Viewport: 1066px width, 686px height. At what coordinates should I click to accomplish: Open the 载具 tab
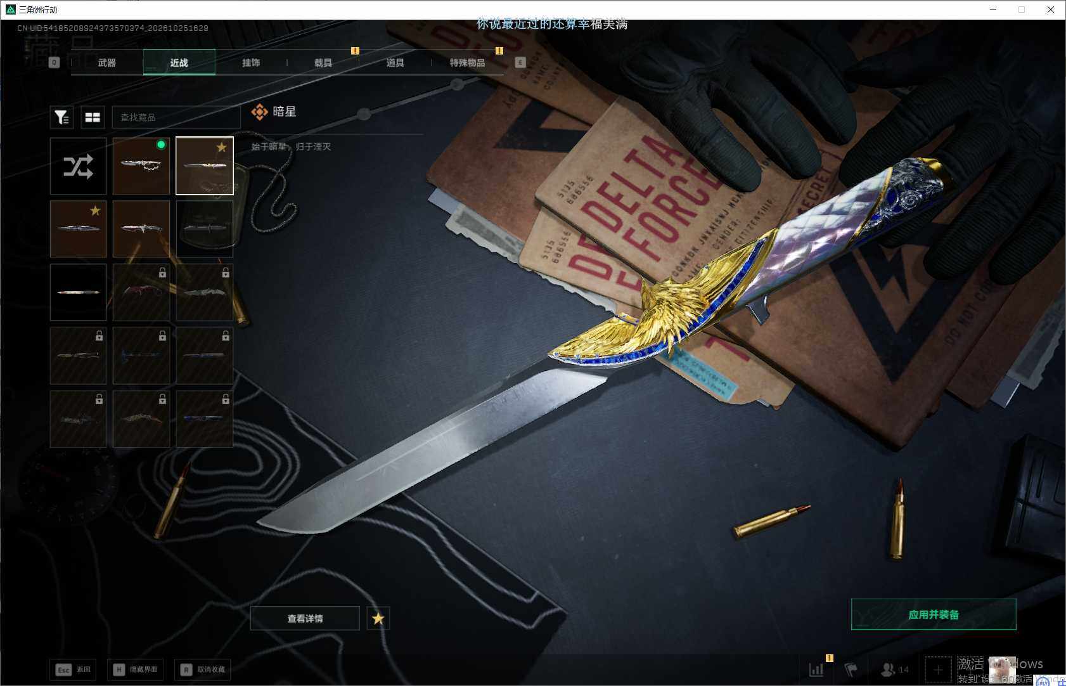(x=323, y=63)
